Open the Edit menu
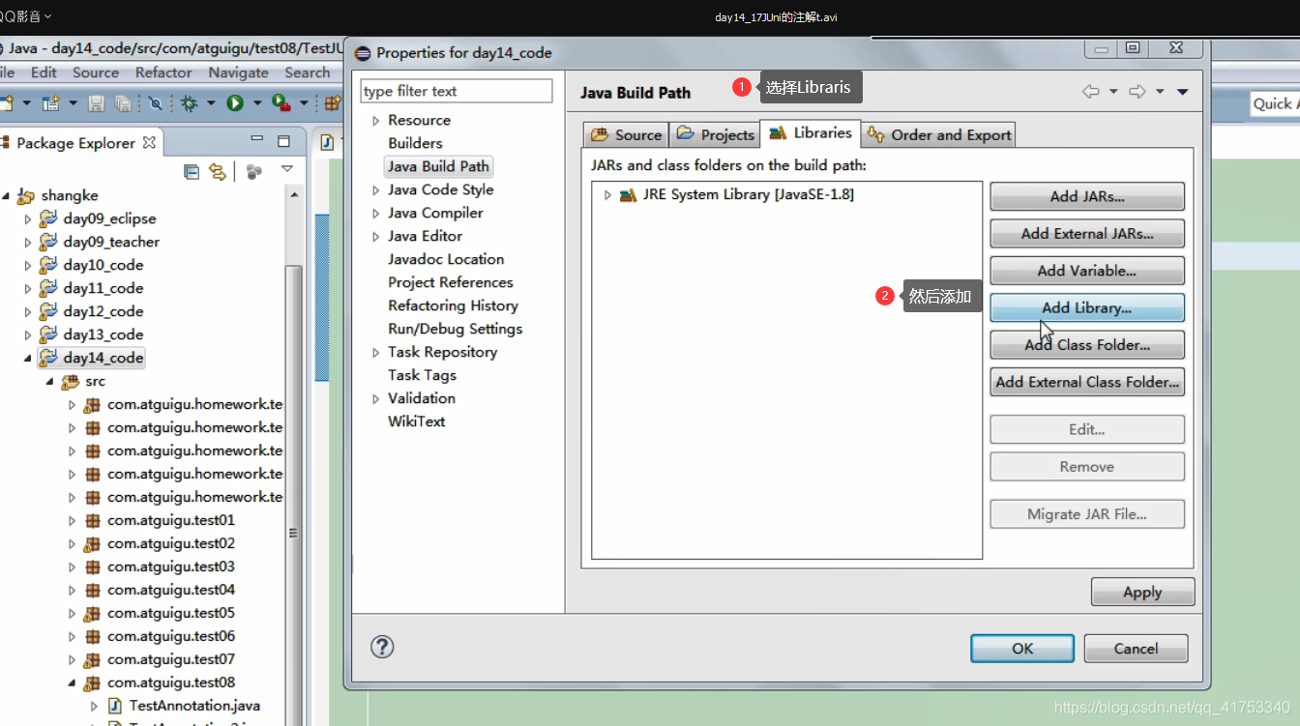 tap(44, 73)
